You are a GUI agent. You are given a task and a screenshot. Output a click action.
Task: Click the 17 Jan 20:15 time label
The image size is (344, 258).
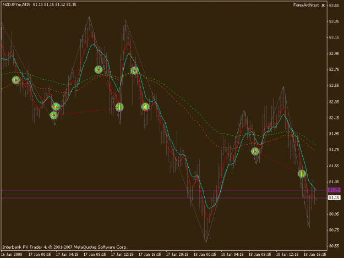[x=177, y=255]
